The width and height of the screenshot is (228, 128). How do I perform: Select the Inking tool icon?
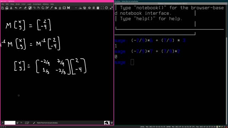(47, 8)
